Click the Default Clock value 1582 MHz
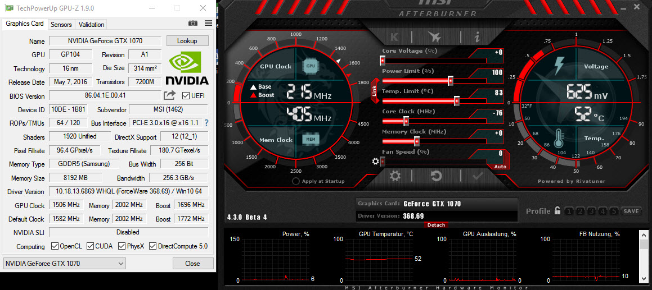 coord(66,218)
